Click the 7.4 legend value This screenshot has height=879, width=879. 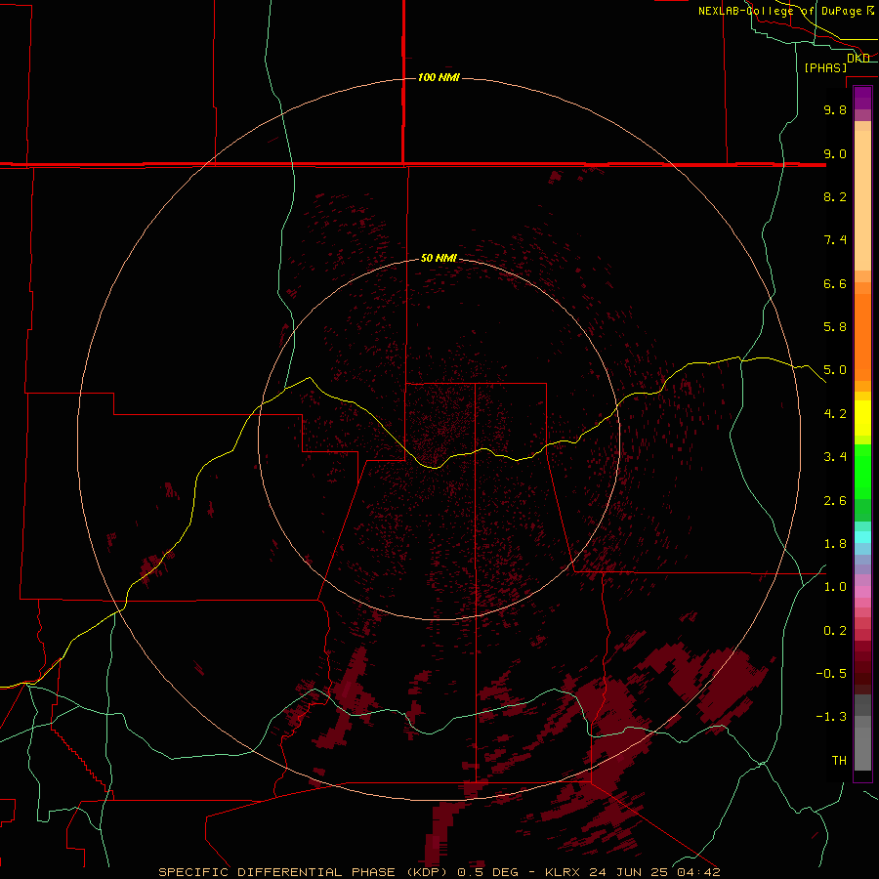coord(835,240)
